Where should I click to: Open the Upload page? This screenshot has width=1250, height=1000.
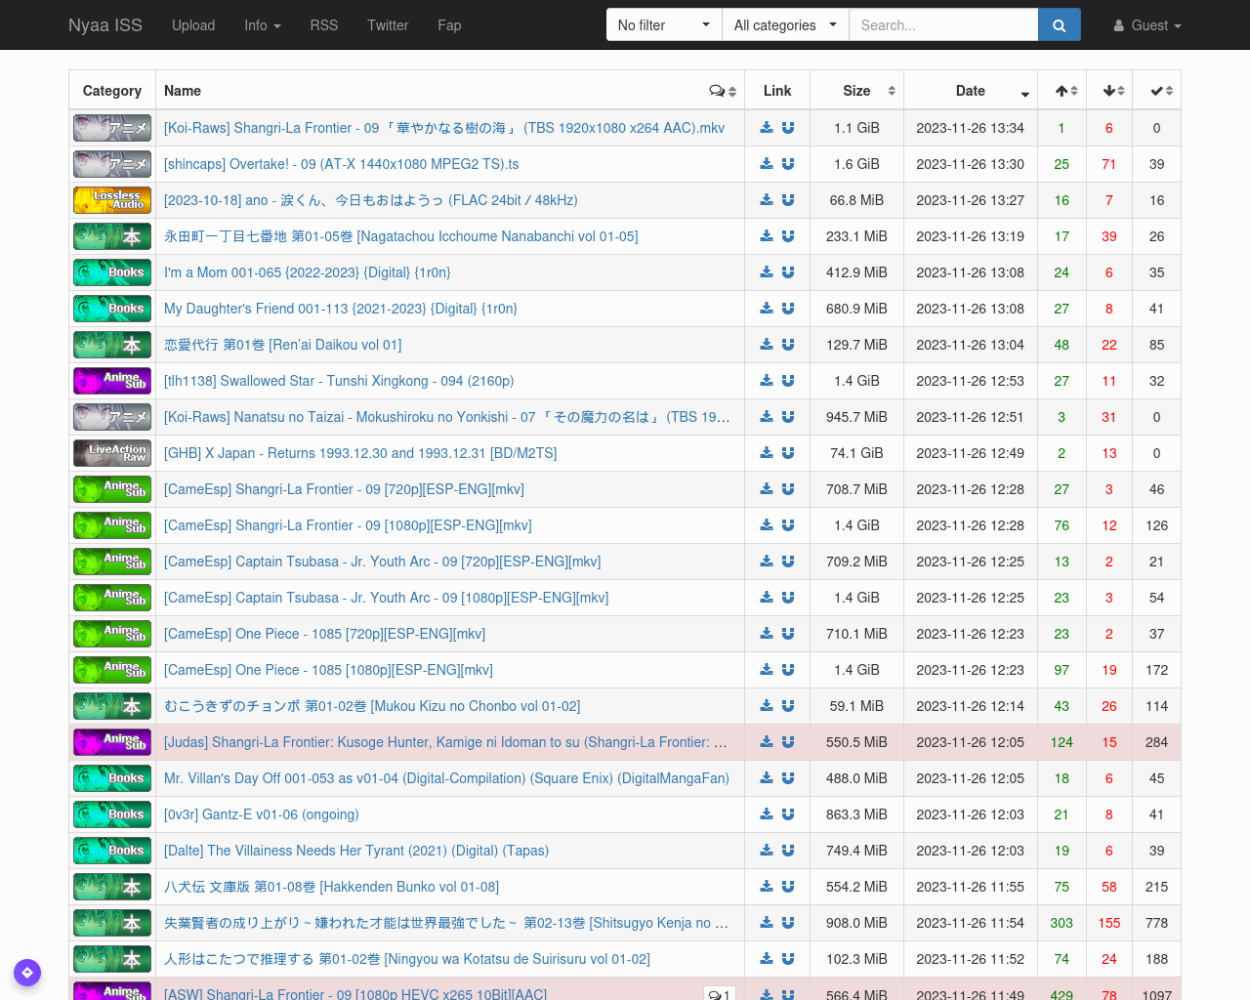(193, 25)
